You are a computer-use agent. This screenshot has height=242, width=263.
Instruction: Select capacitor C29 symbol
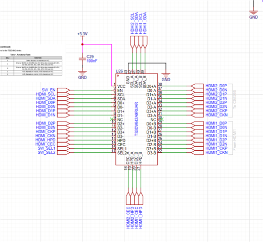(82, 59)
